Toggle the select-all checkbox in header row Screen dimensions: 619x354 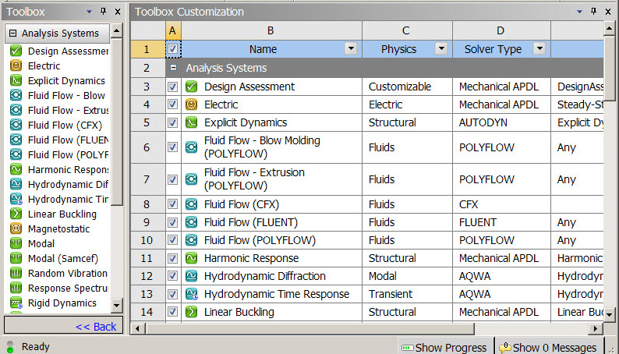172,49
